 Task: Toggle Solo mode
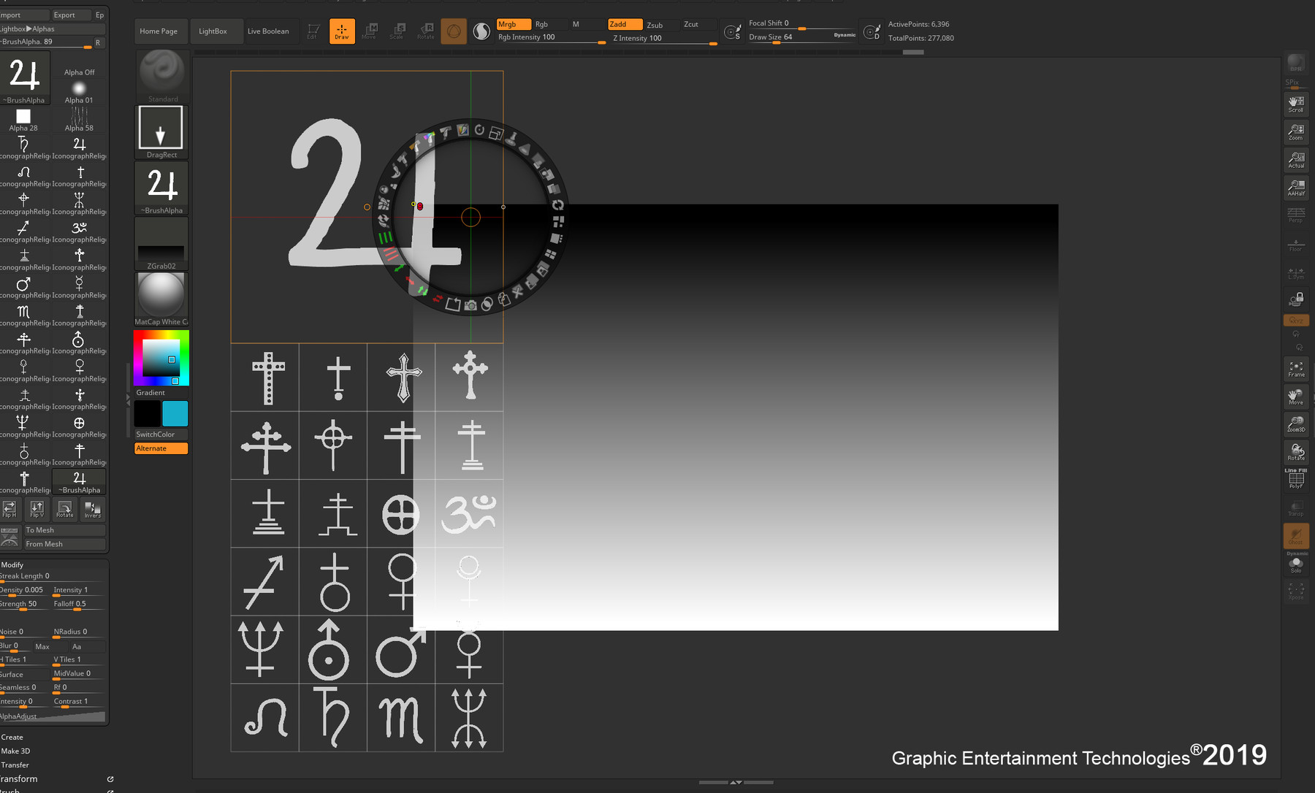1296,564
